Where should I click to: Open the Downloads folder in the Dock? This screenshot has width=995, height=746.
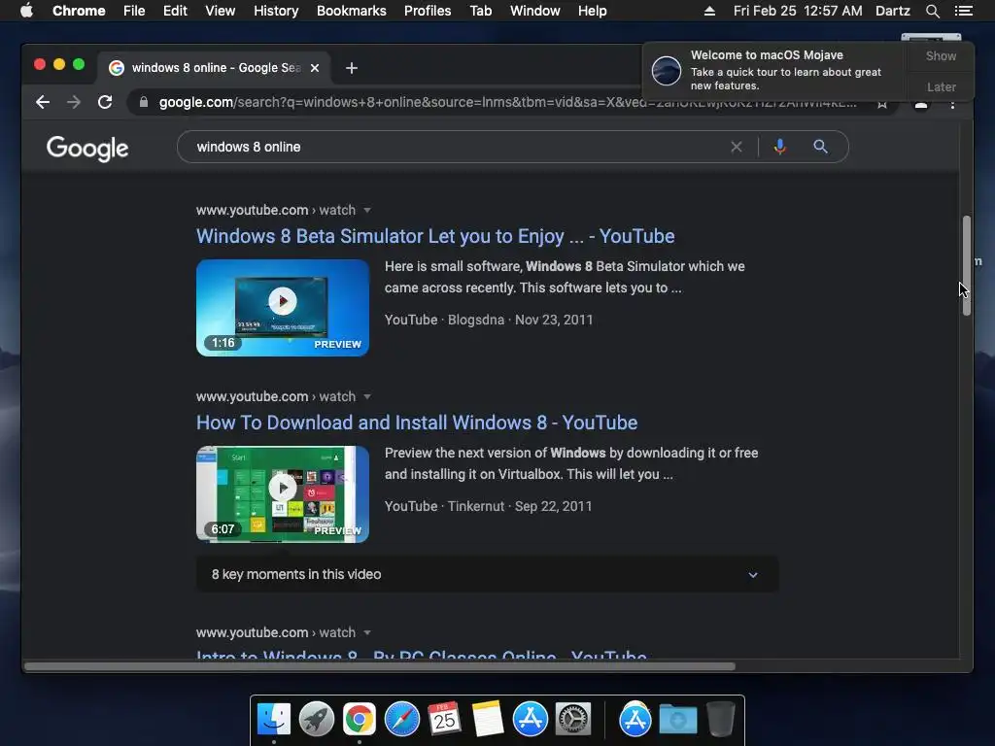point(677,720)
